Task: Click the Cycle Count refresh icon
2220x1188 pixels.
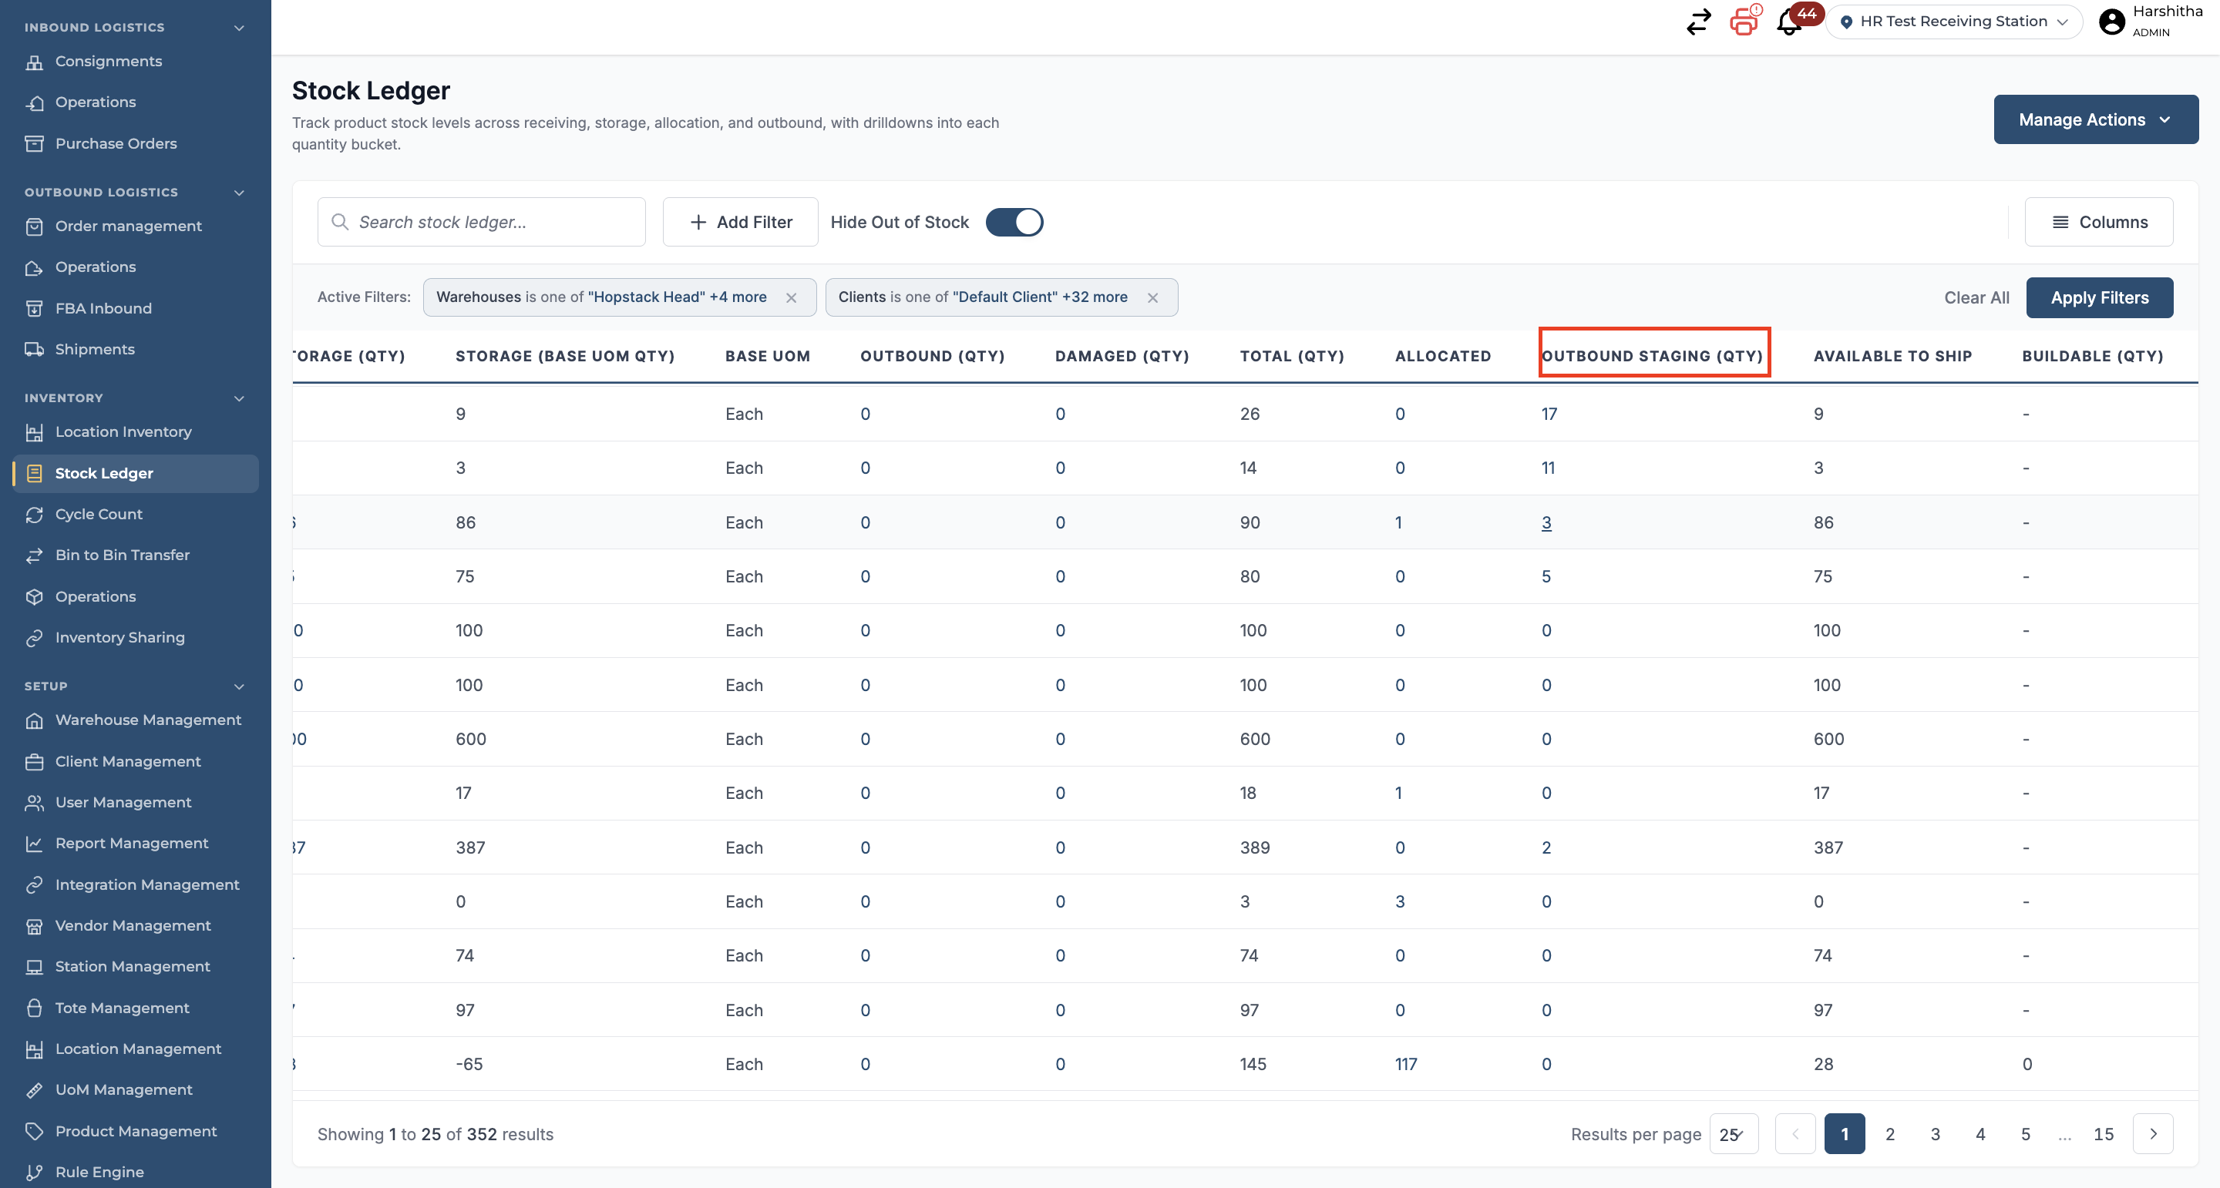Action: tap(35, 515)
